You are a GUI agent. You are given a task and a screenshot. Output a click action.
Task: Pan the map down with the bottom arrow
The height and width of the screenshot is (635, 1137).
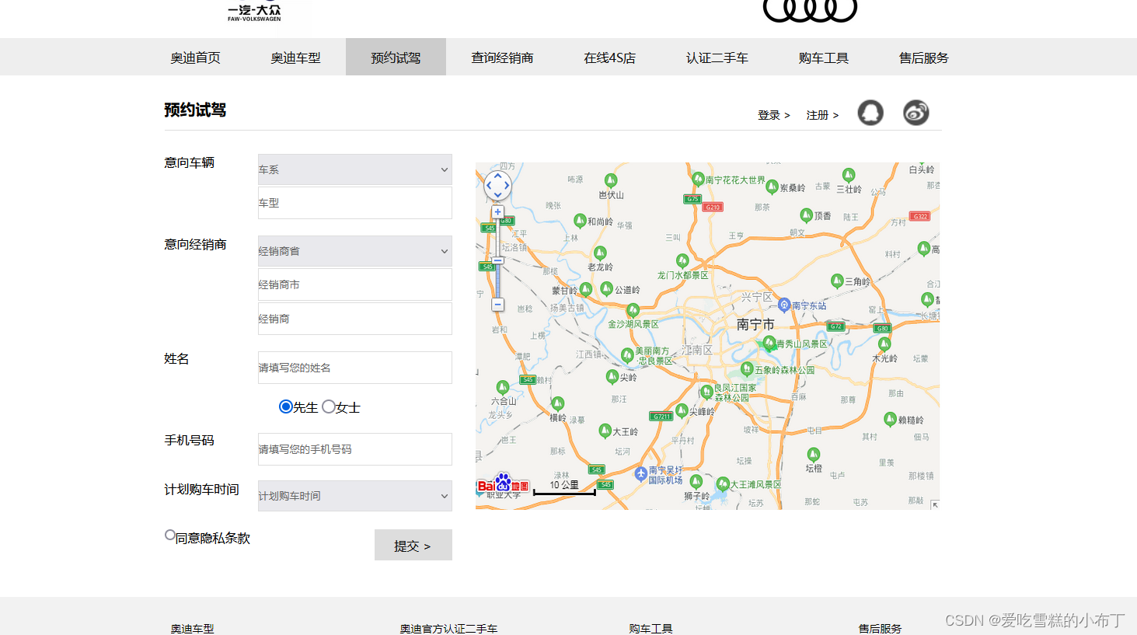click(498, 194)
